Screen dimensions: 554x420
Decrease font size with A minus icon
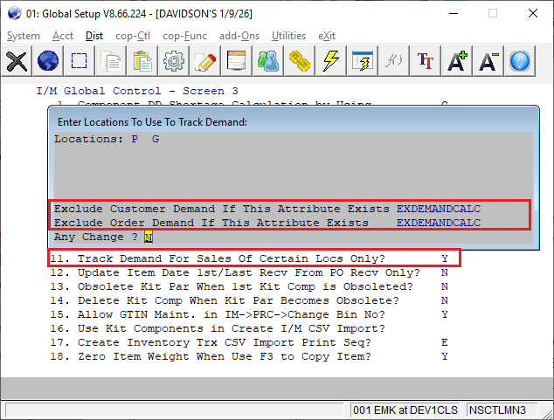tap(488, 61)
